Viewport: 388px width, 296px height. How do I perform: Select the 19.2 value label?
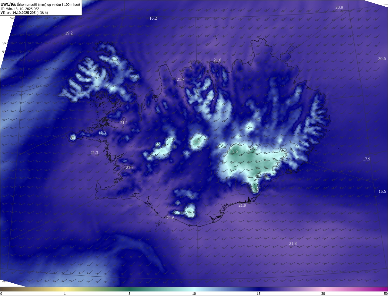pos(69,33)
